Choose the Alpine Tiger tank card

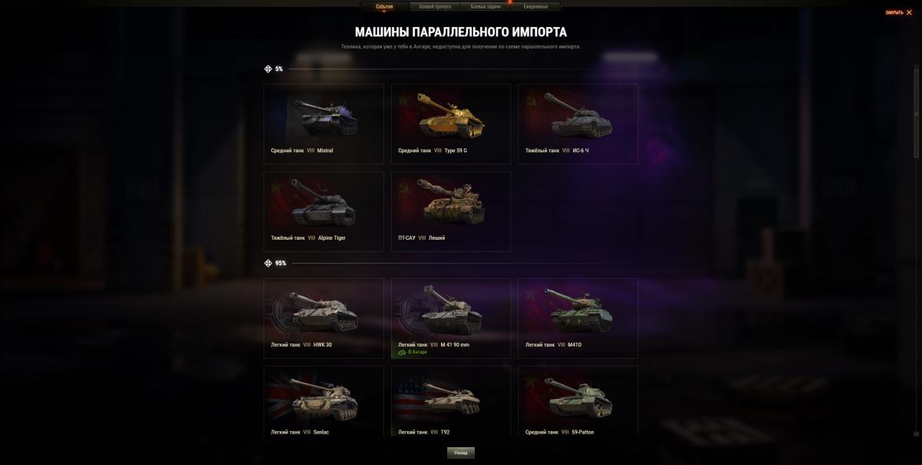tap(323, 211)
